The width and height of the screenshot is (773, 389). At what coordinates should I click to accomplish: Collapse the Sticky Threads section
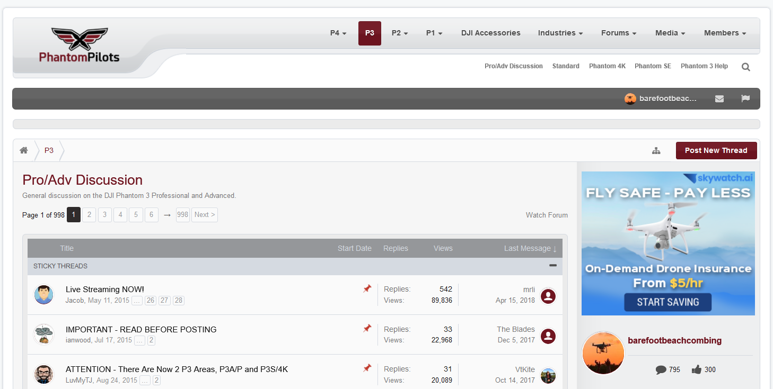(553, 265)
